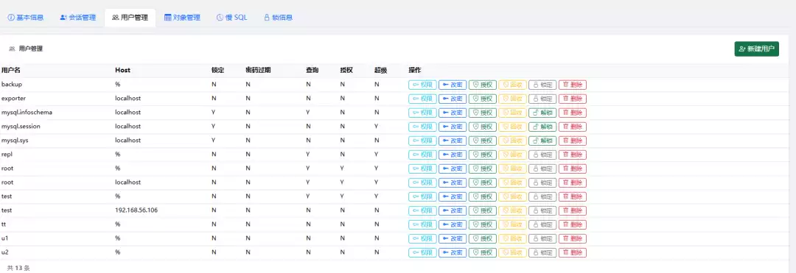Click the mysql.infoschema username cell

pyautogui.click(x=27, y=113)
